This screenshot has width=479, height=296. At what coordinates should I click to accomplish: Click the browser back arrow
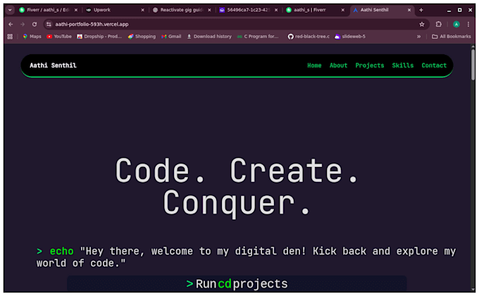click(11, 24)
